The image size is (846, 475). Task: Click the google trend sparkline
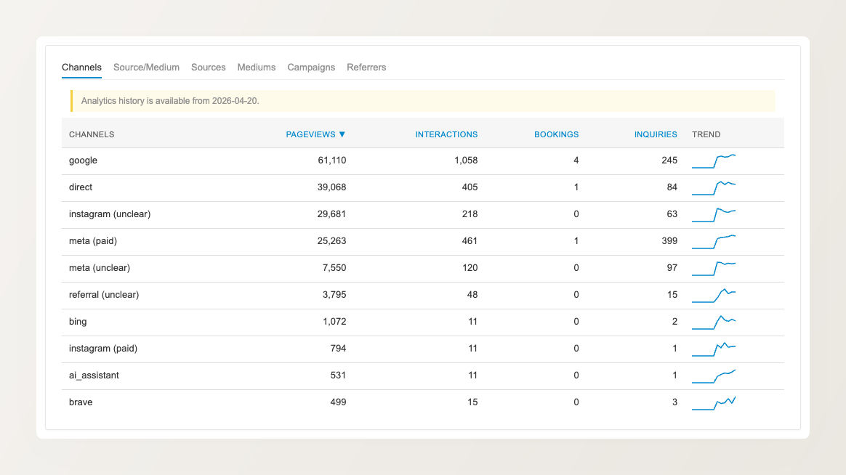coord(714,161)
